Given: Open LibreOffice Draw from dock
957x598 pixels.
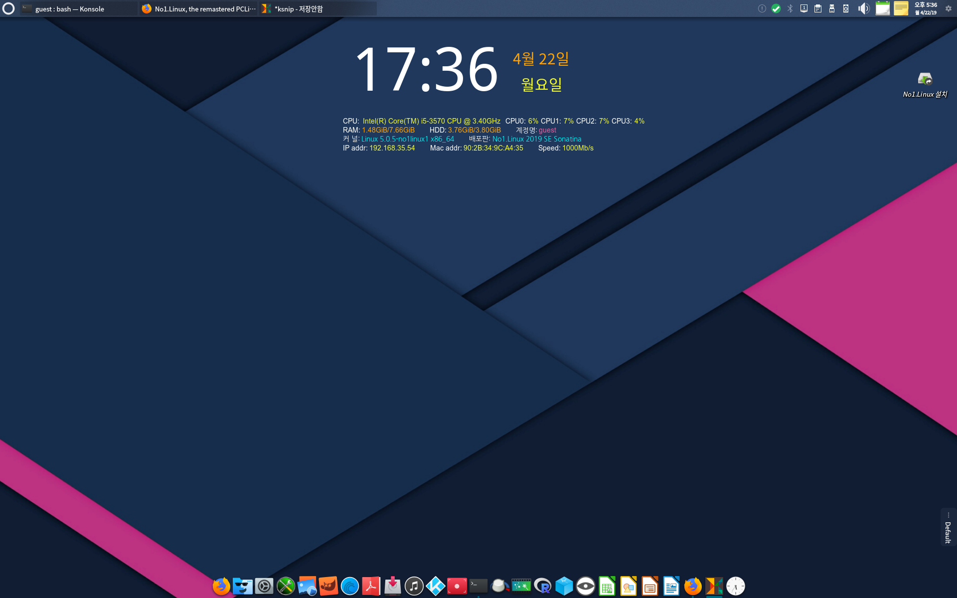Looking at the screenshot, I should click(x=629, y=586).
